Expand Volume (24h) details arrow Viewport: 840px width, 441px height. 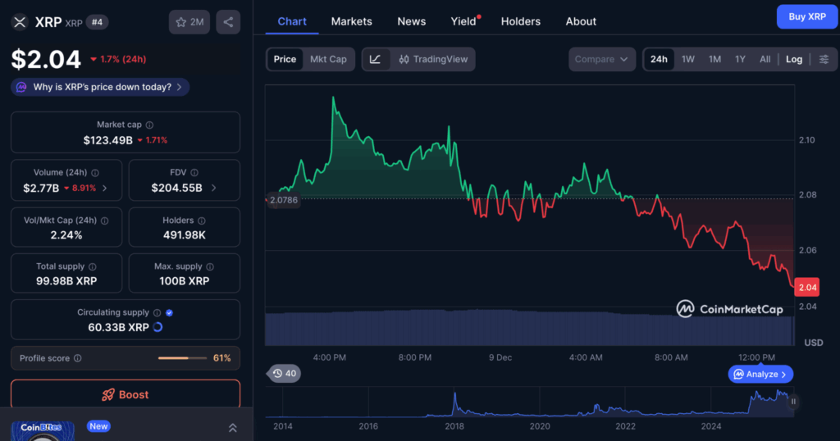[x=103, y=188]
